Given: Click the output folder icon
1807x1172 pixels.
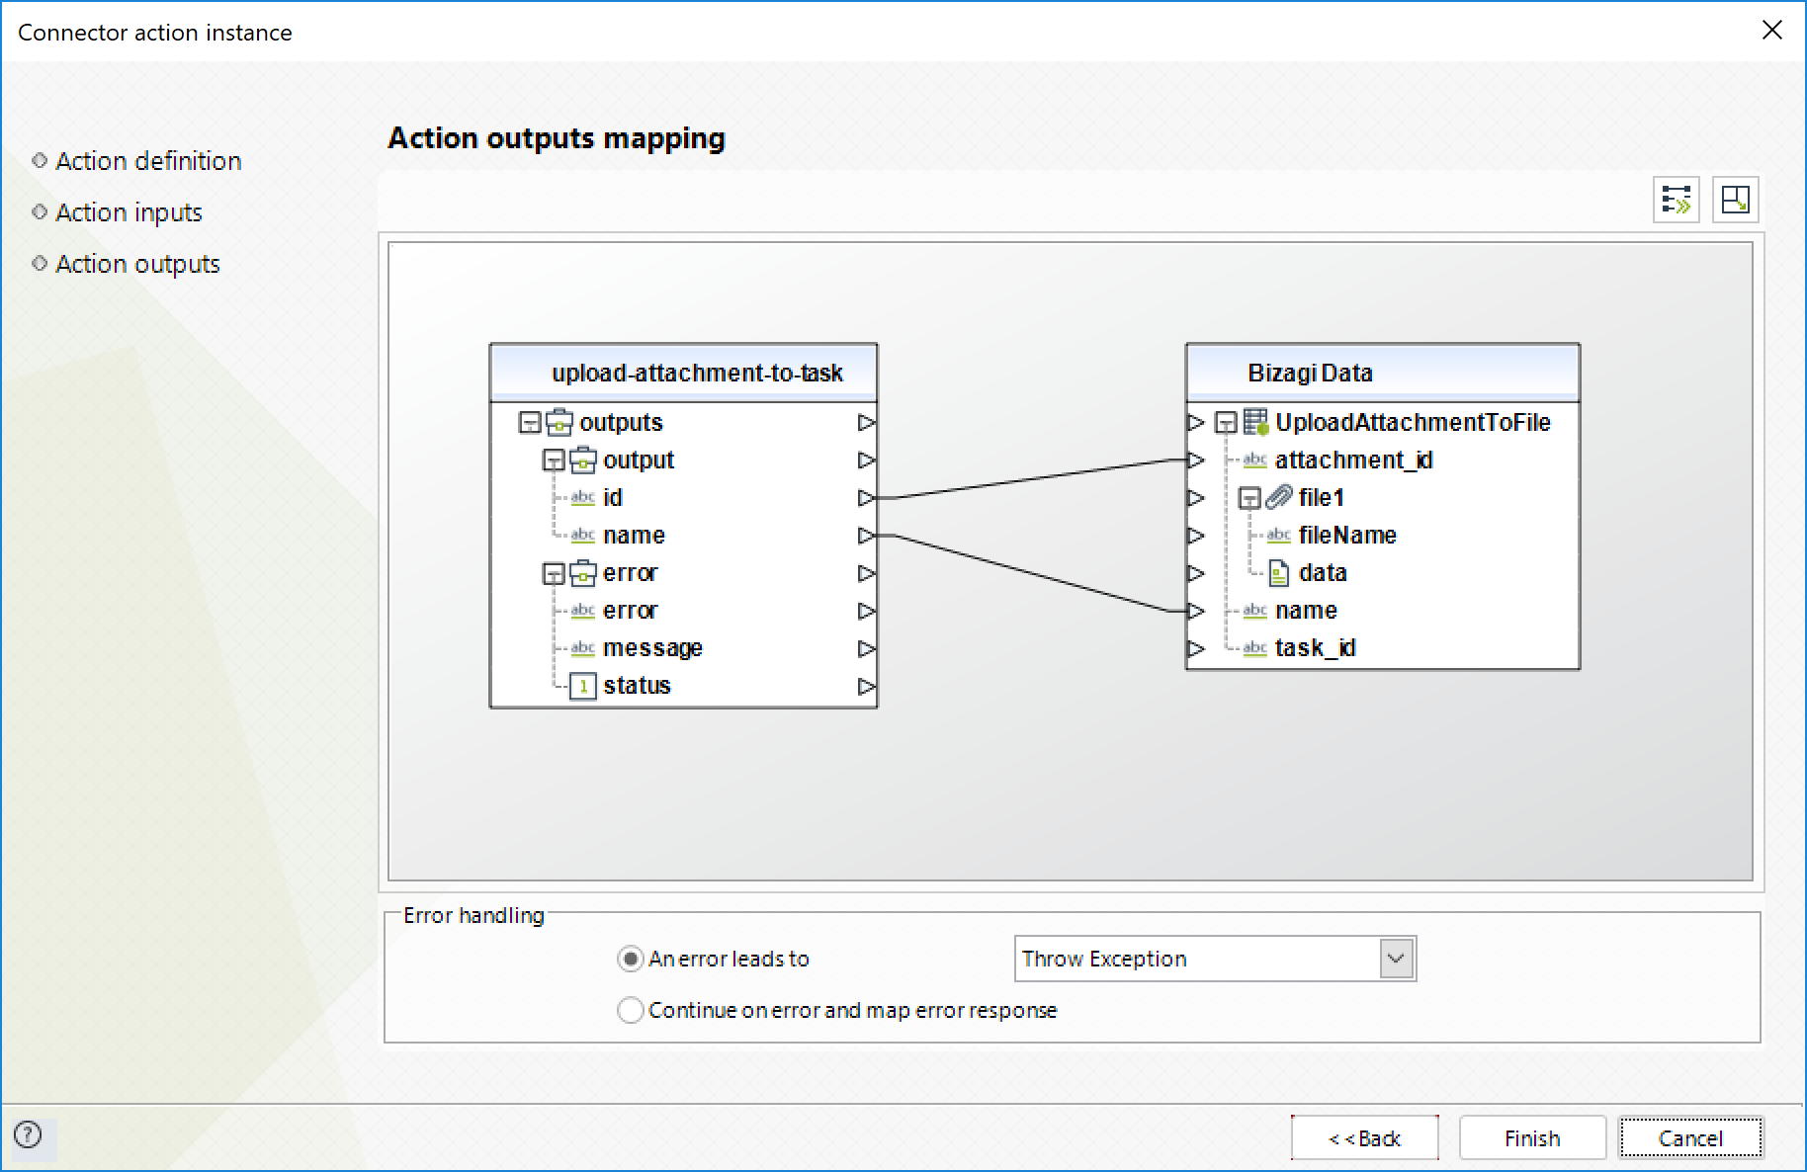Looking at the screenshot, I should (583, 460).
